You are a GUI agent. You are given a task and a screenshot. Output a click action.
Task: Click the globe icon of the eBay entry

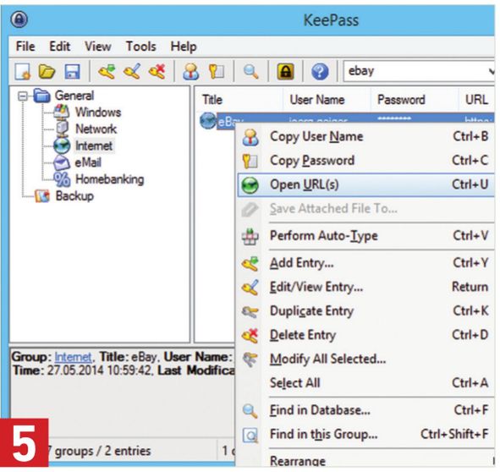click(x=208, y=121)
